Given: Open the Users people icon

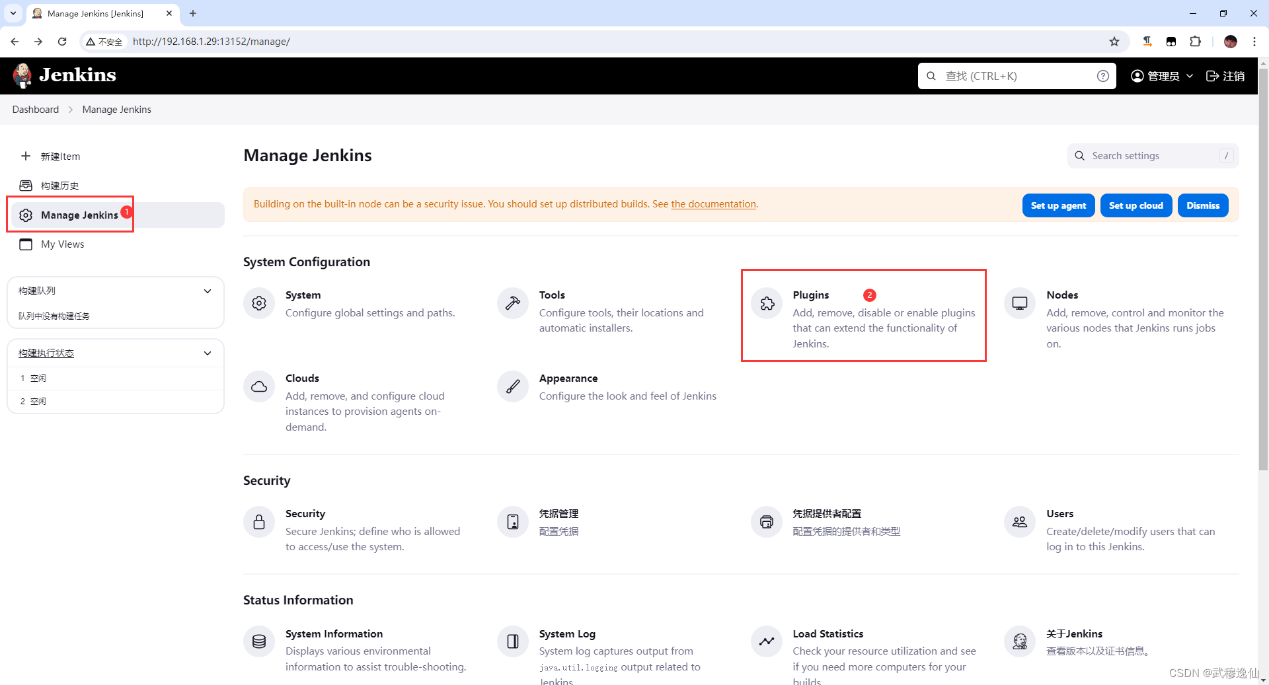Looking at the screenshot, I should tap(1020, 522).
